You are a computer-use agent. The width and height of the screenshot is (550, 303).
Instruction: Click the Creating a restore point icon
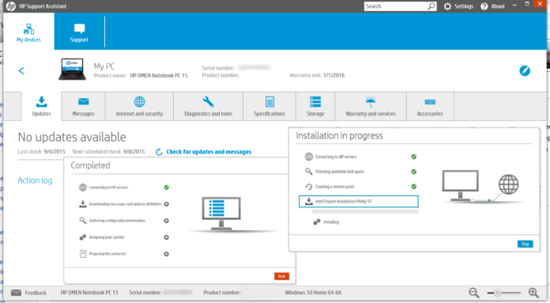pyautogui.click(x=309, y=187)
